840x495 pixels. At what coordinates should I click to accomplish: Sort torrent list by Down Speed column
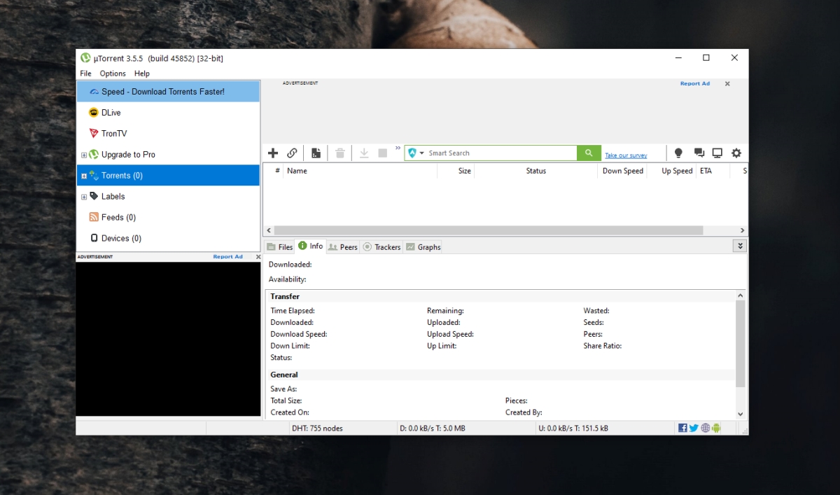point(622,171)
